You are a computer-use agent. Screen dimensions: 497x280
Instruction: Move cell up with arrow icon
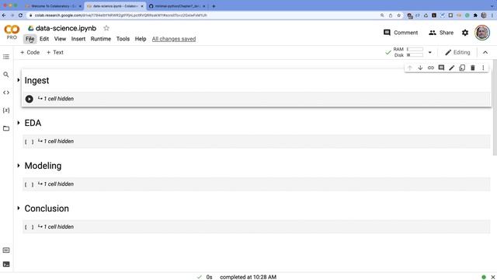pyautogui.click(x=409, y=68)
